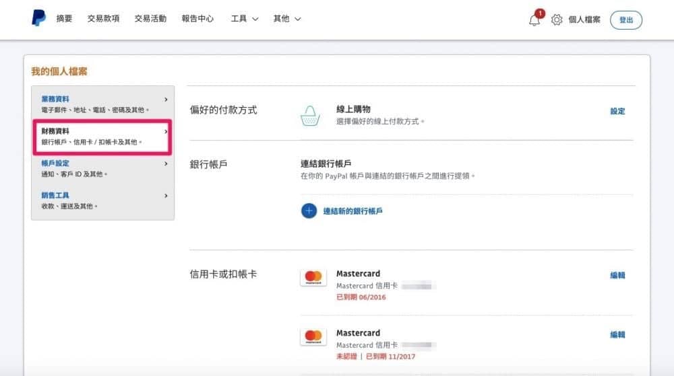This screenshot has height=376, width=674.
Task: Go to 交易活動
Action: coord(150,18)
